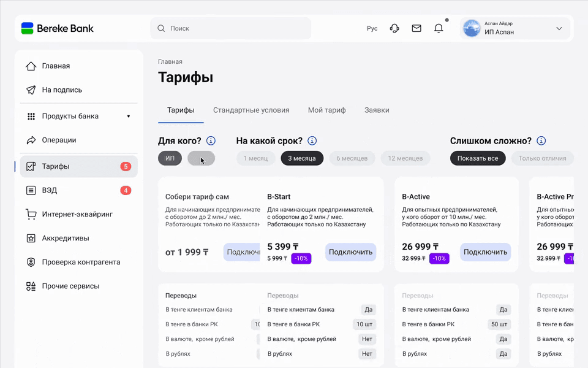Switch to the Стандартные условия tab
This screenshot has width=588, height=368.
(251, 110)
